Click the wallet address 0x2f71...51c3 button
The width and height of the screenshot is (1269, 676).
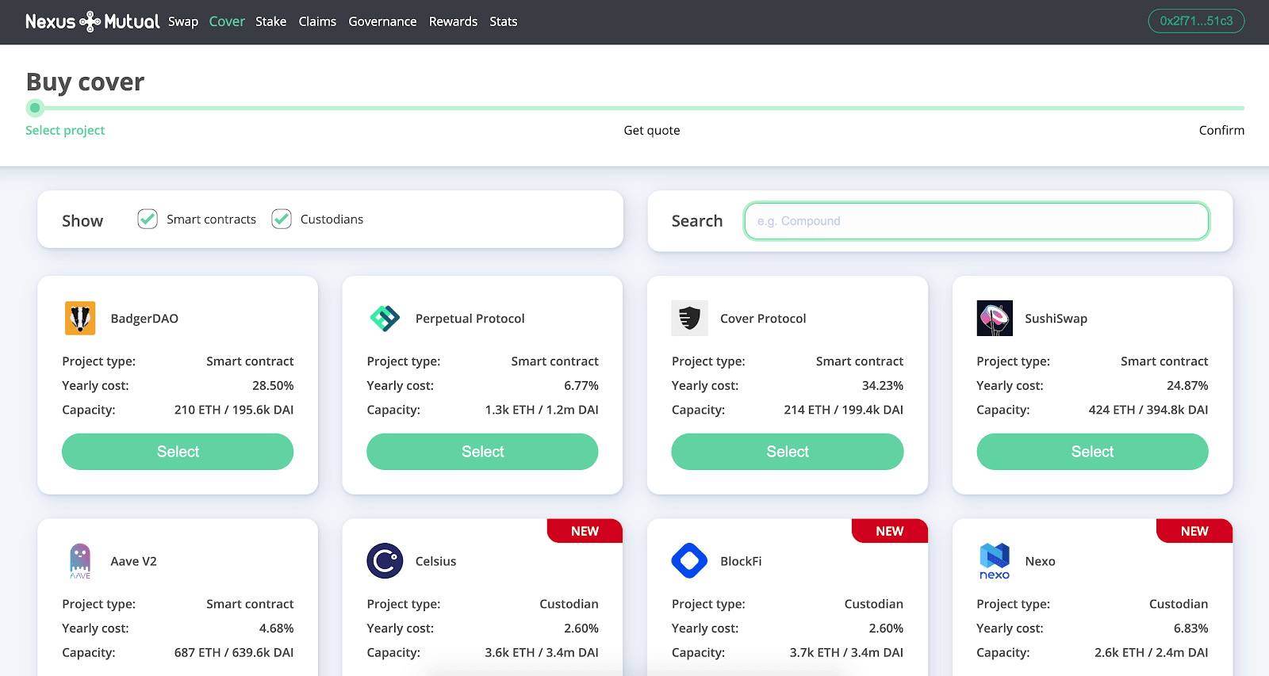tap(1196, 21)
